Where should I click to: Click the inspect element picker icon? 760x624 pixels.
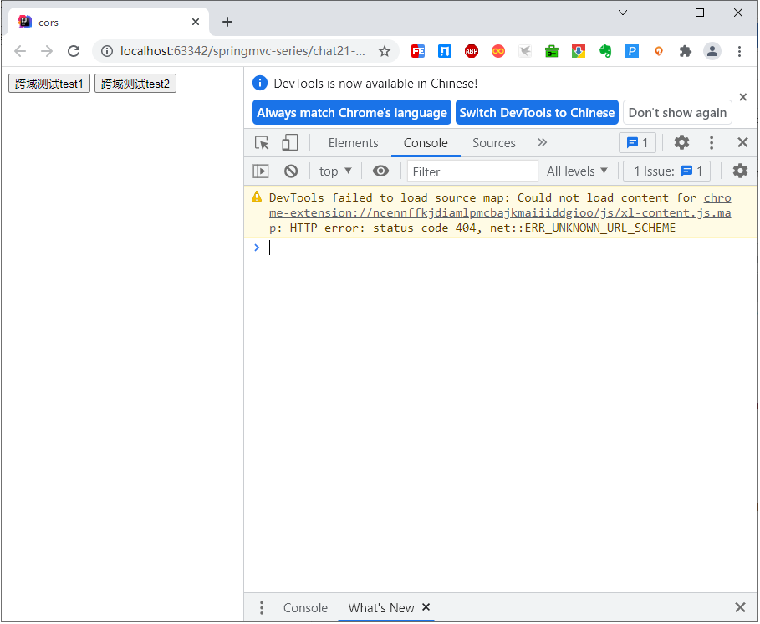[x=262, y=143]
